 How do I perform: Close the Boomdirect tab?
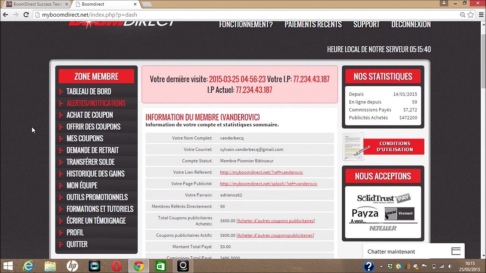135,4
